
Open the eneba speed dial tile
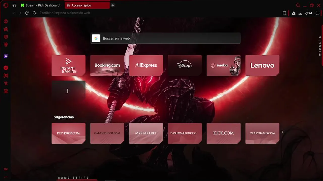(x=223, y=66)
